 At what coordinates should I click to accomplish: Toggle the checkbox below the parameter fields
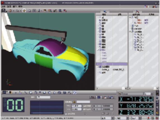coord(66,114)
